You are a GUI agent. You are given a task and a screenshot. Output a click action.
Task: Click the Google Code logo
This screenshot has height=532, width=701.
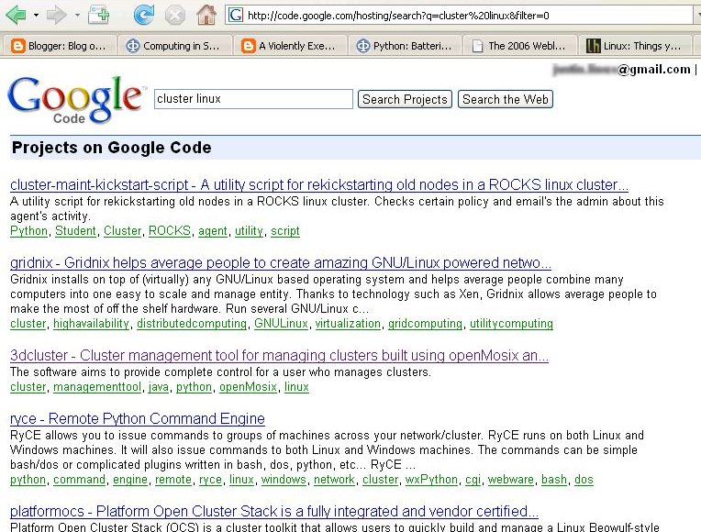[x=75, y=98]
